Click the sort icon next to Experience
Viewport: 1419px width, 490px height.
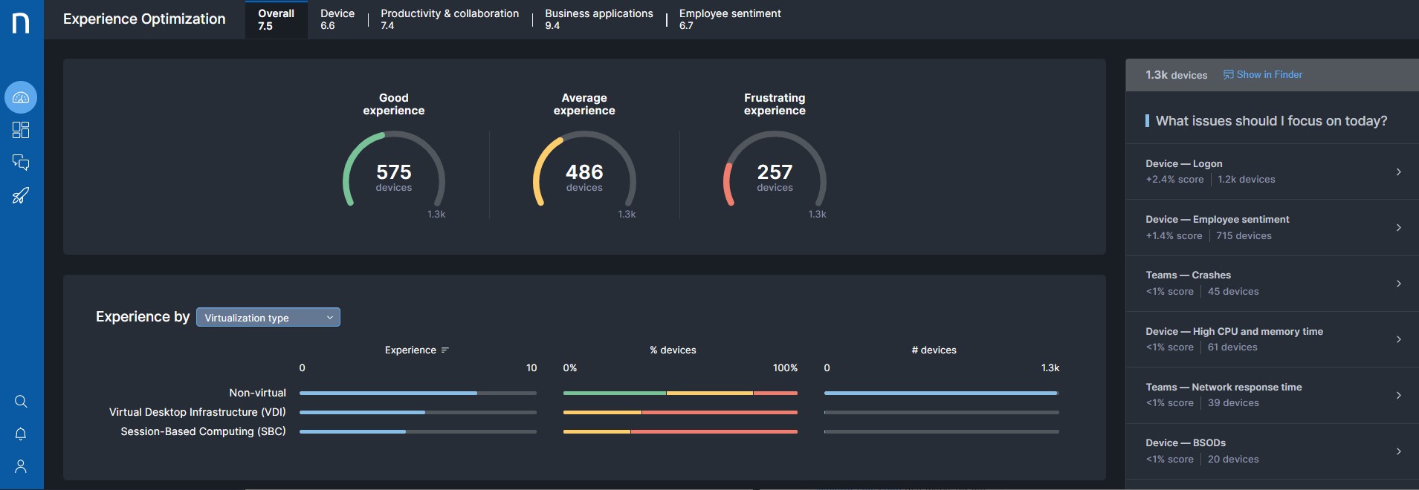tap(445, 350)
